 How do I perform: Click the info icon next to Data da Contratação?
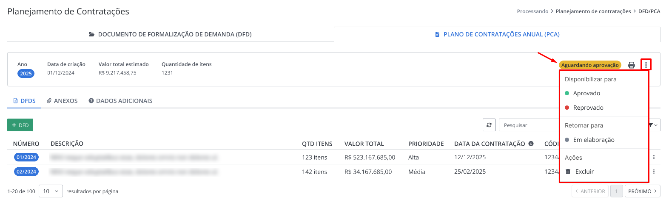[531, 144]
